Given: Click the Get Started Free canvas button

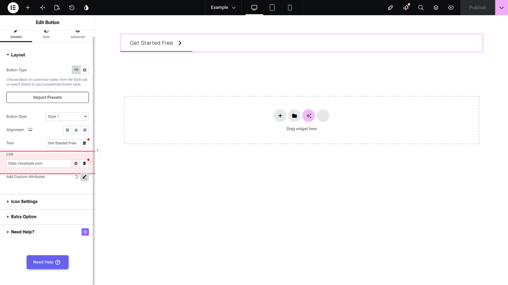Looking at the screenshot, I should pos(156,43).
